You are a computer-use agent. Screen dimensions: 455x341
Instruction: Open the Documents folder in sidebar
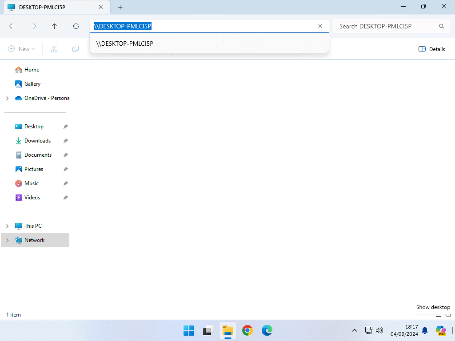(x=38, y=155)
